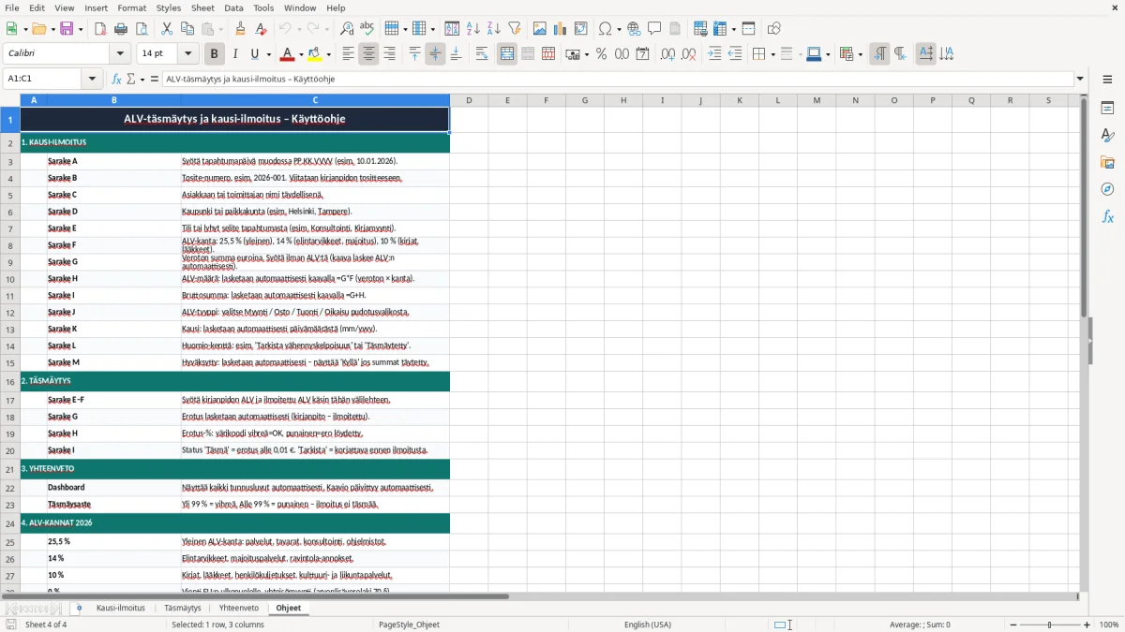Toggle Center Horizontally alignment

point(368,54)
